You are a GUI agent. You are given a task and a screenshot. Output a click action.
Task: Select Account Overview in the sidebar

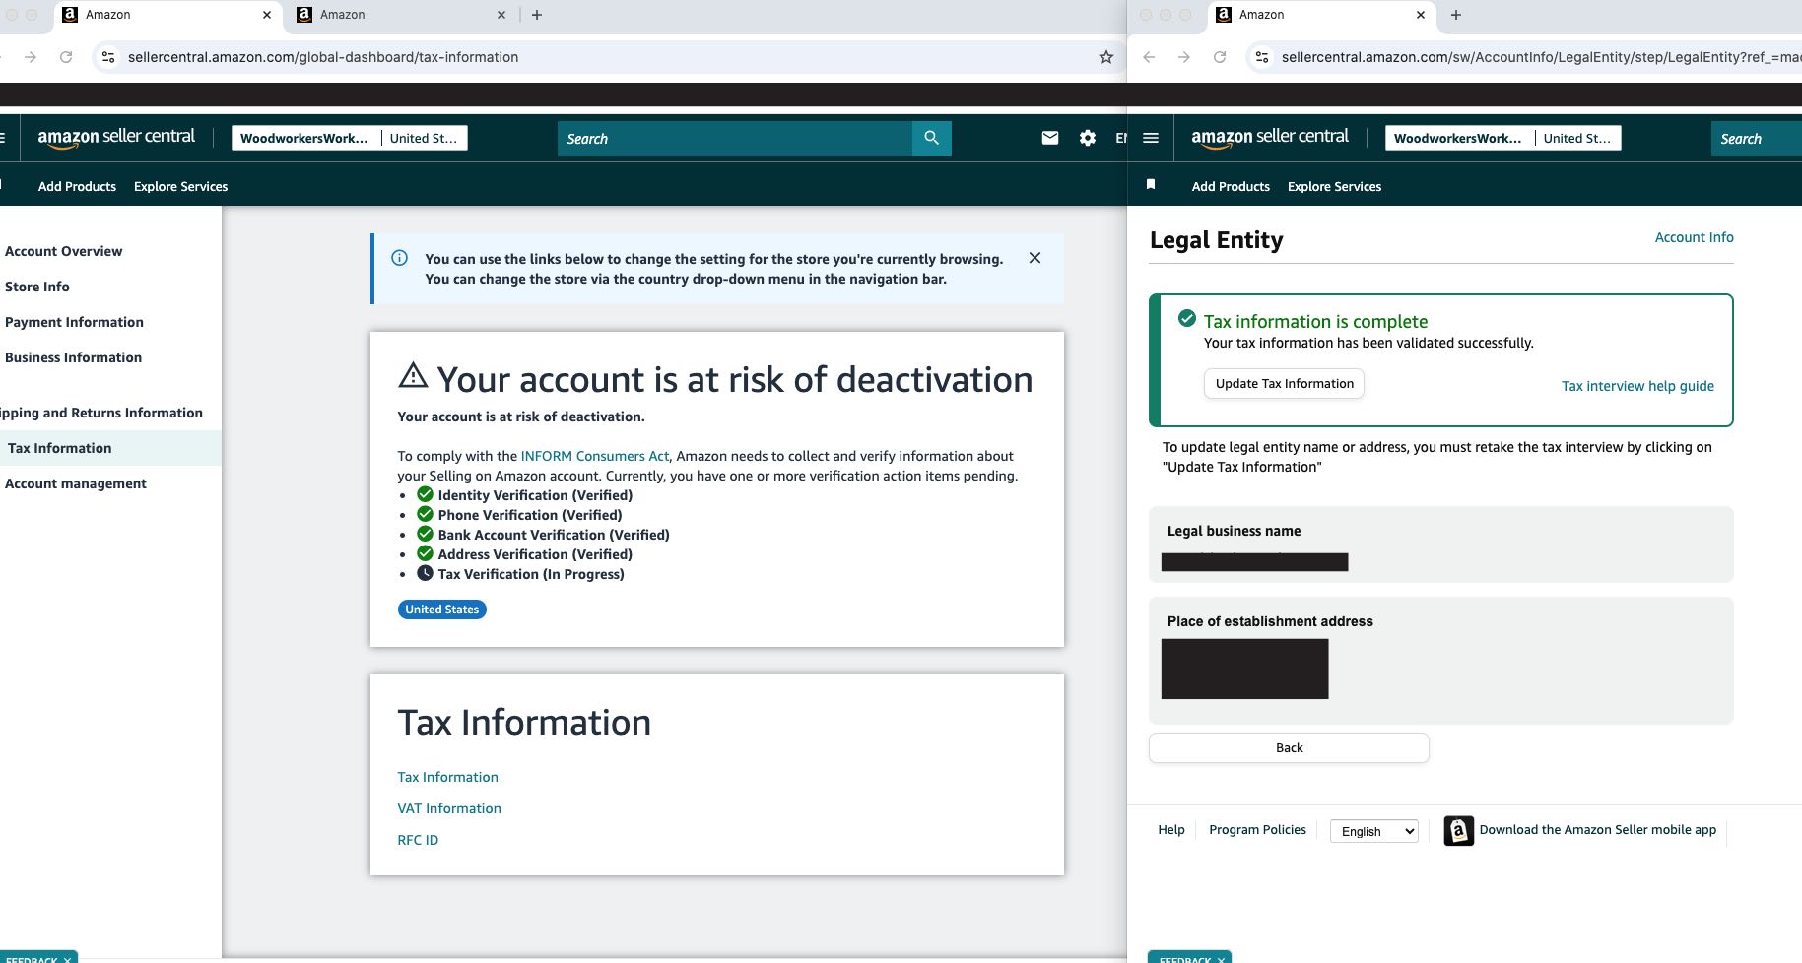click(64, 251)
